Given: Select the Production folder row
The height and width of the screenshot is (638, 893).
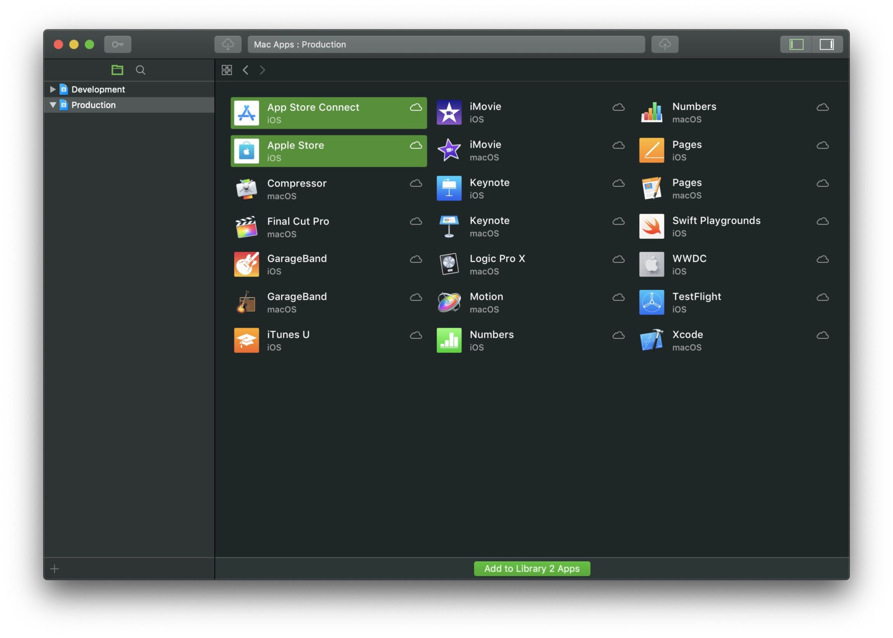Looking at the screenshot, I should [x=129, y=105].
